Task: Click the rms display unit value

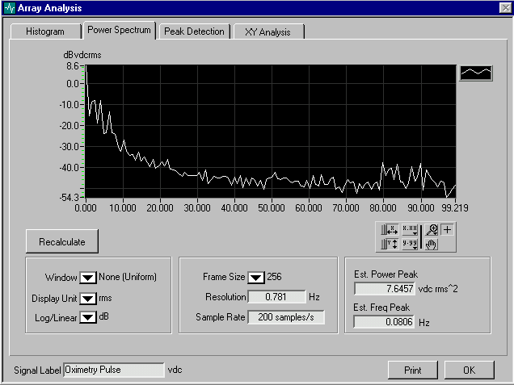Action: tap(105, 299)
